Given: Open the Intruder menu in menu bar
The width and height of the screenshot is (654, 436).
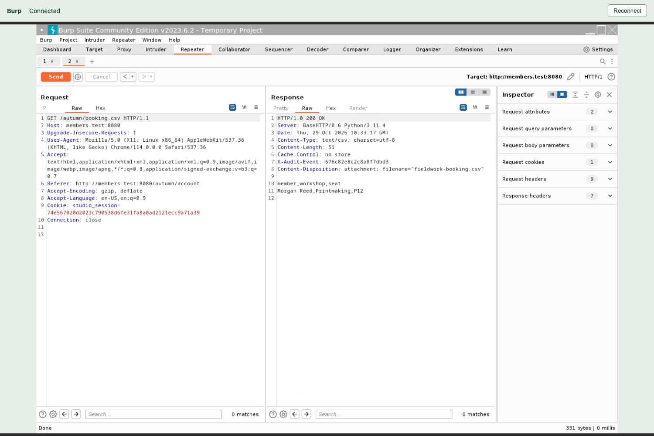Looking at the screenshot, I should tap(95, 40).
